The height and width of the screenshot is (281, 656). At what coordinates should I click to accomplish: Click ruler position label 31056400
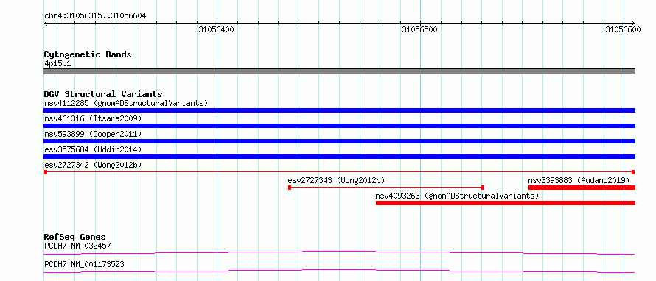pos(216,29)
